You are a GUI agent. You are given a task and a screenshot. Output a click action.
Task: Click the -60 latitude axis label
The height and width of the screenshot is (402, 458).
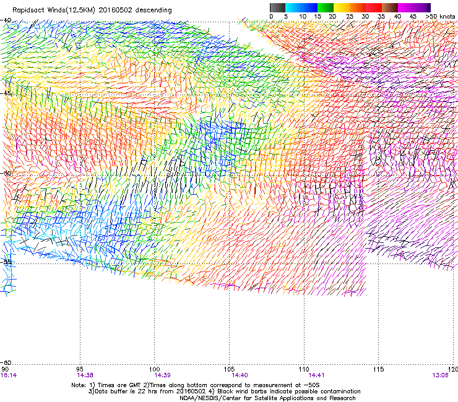click(x=6, y=362)
